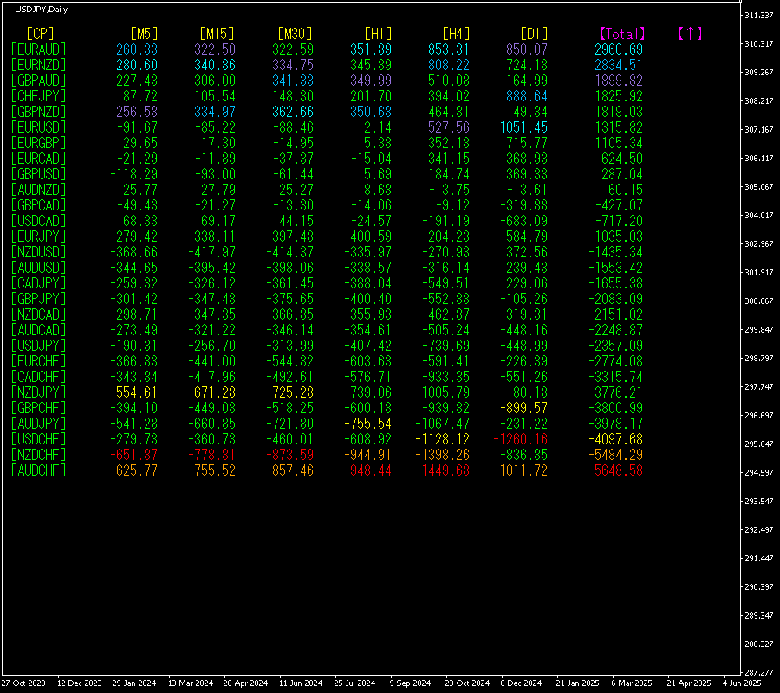This screenshot has width=780, height=693.
Task: Click the USDJPY,Daily chart title
Action: coord(42,9)
